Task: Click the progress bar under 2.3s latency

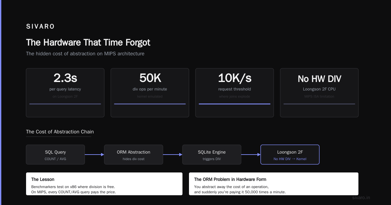Action: point(65,104)
